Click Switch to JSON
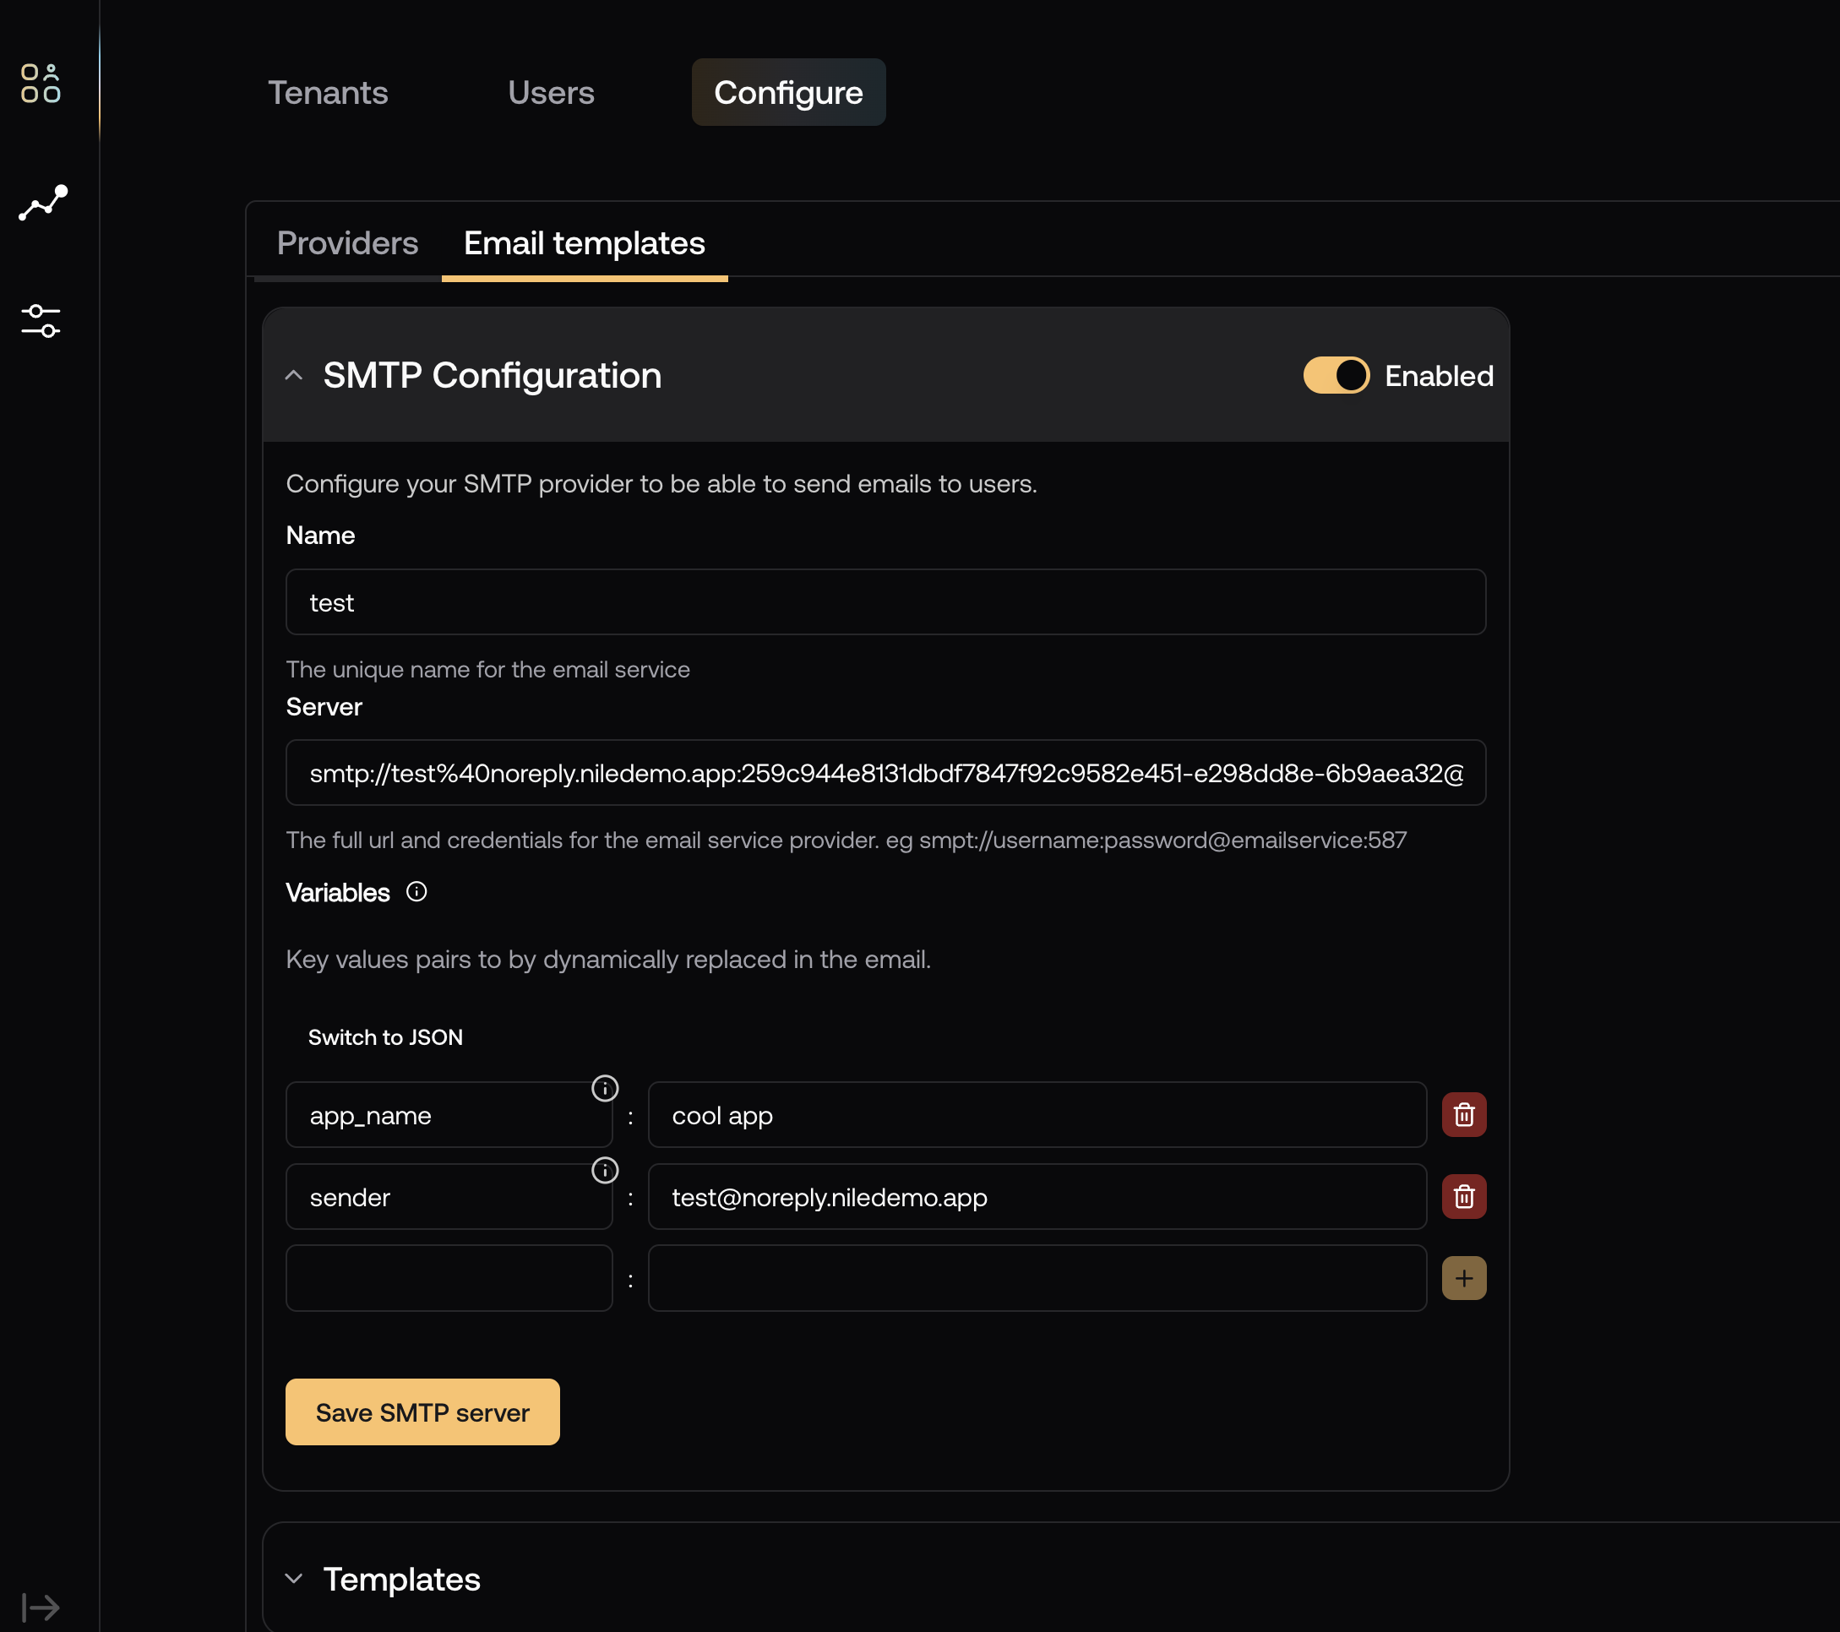1840x1632 pixels. [385, 1037]
